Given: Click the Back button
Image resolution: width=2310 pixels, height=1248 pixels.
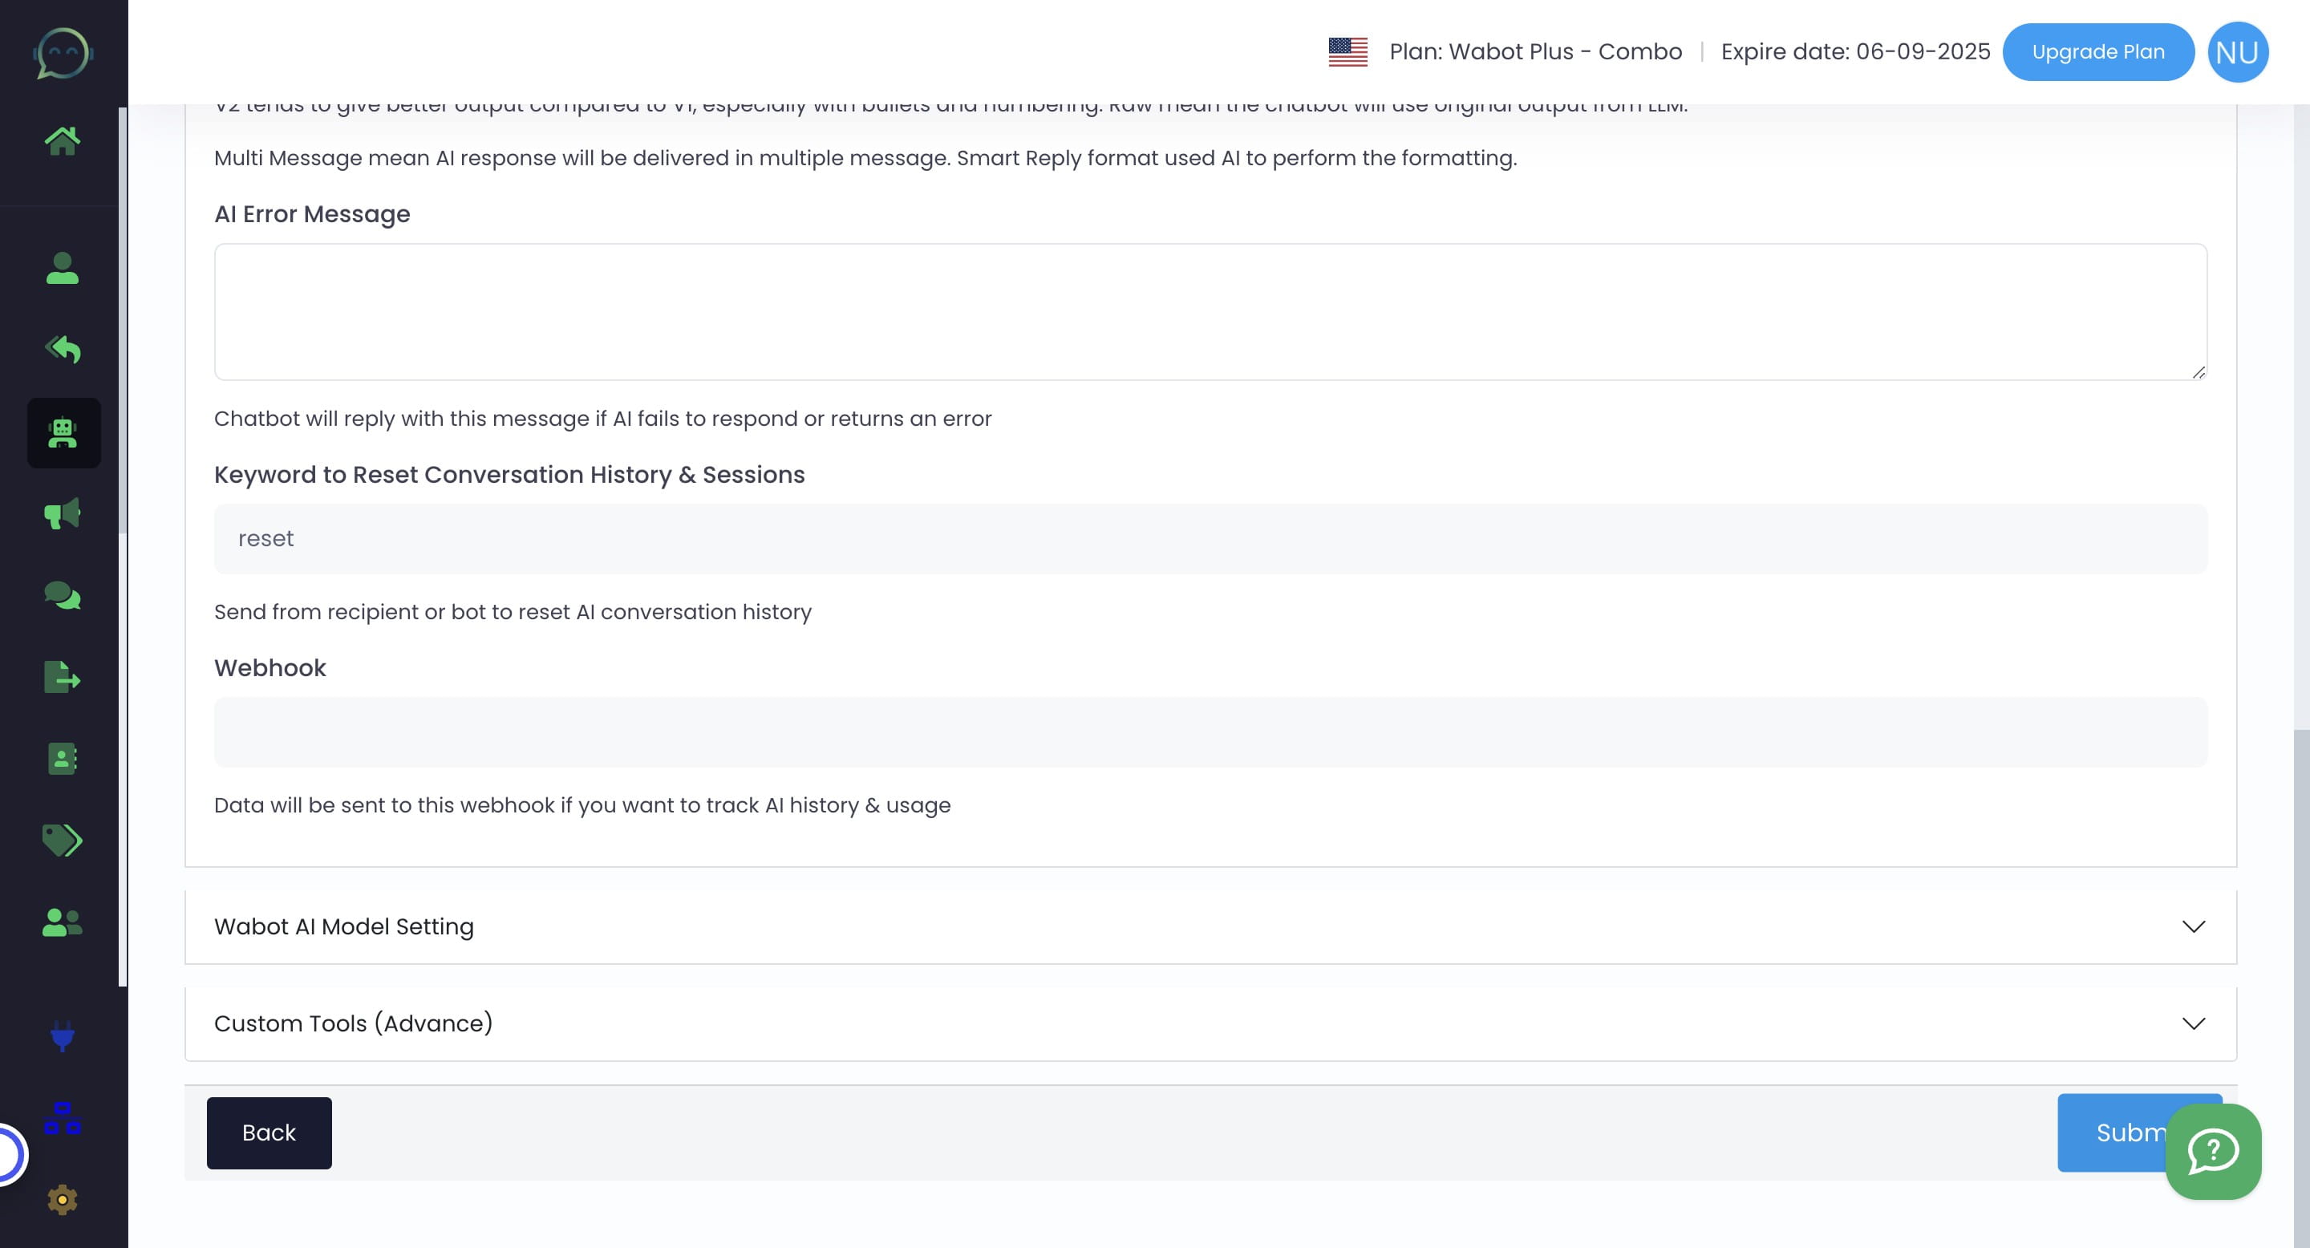Looking at the screenshot, I should pyautogui.click(x=269, y=1133).
